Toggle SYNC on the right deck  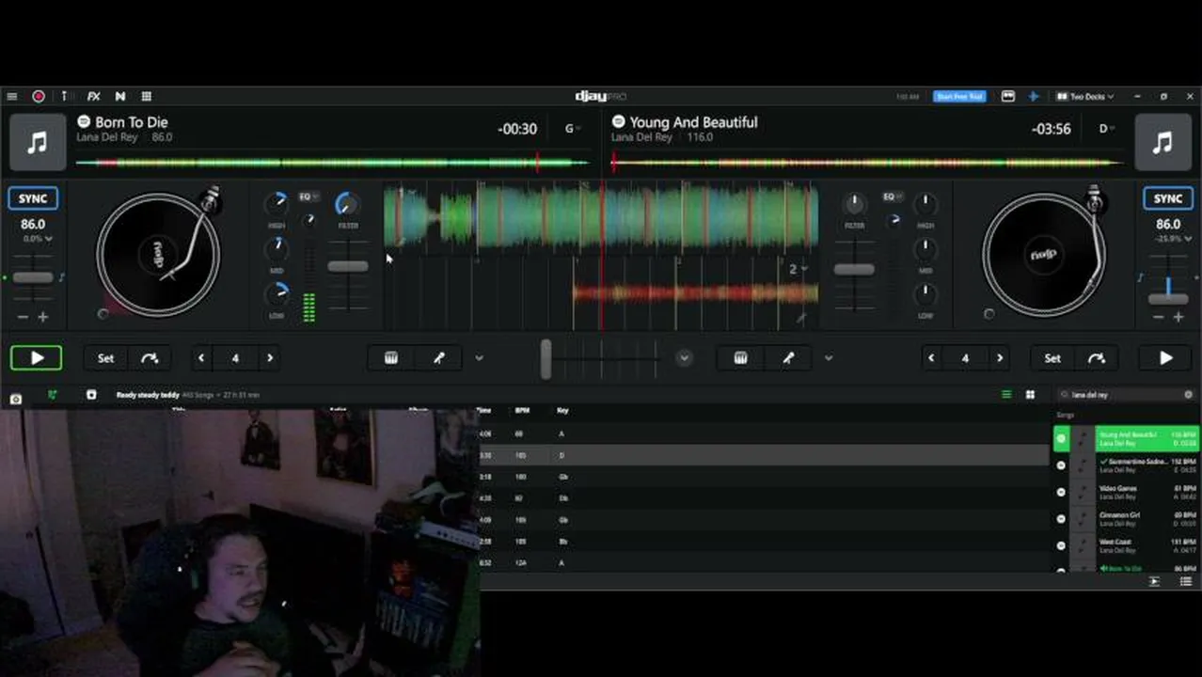(x=1168, y=198)
